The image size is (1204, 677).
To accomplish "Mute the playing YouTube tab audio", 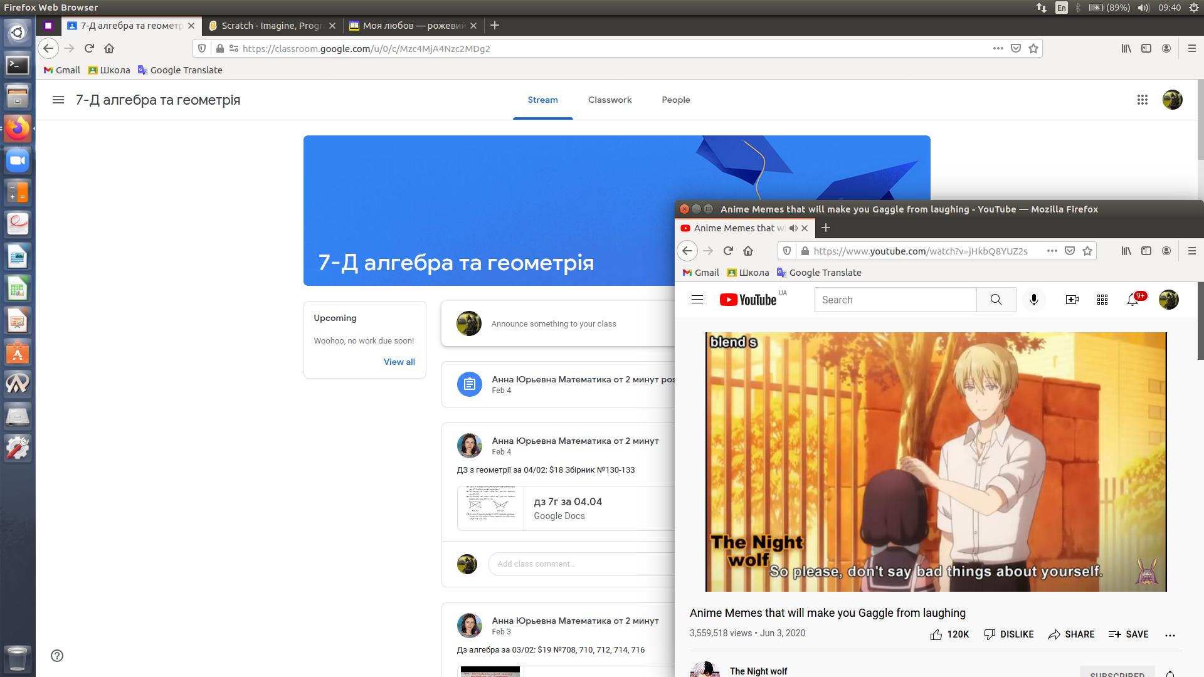I will pos(793,228).
